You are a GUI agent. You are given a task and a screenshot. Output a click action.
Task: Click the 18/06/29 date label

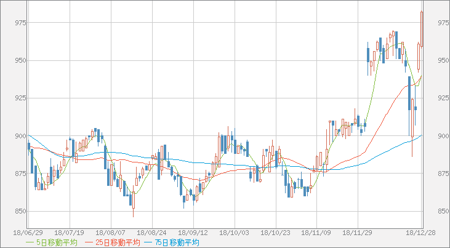[x=25, y=233]
